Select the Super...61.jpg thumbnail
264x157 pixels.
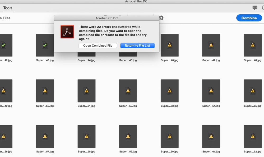(211, 136)
